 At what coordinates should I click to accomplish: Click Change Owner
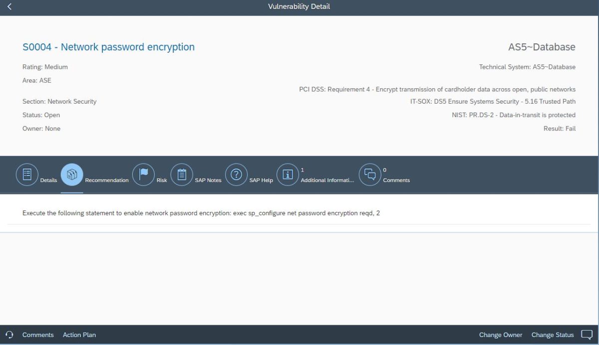point(500,335)
